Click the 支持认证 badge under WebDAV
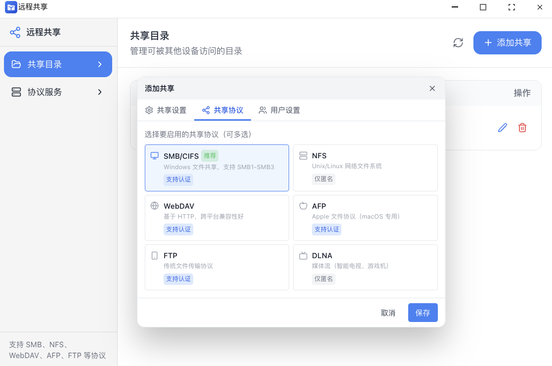The width and height of the screenshot is (552, 366). 178,229
